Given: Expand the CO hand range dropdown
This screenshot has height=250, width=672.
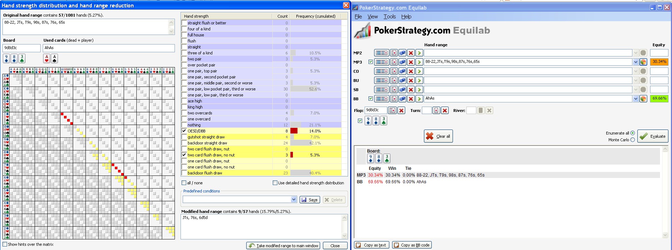Looking at the screenshot, I should tap(636, 71).
